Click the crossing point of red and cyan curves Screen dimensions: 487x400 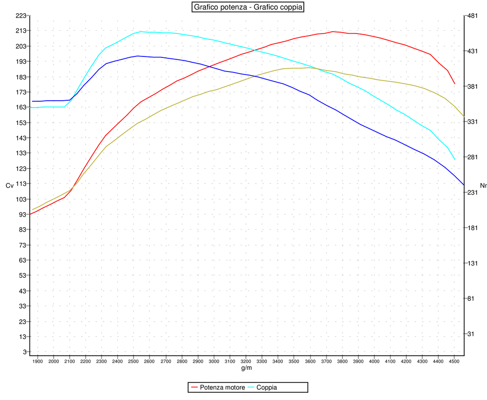click(x=255, y=49)
